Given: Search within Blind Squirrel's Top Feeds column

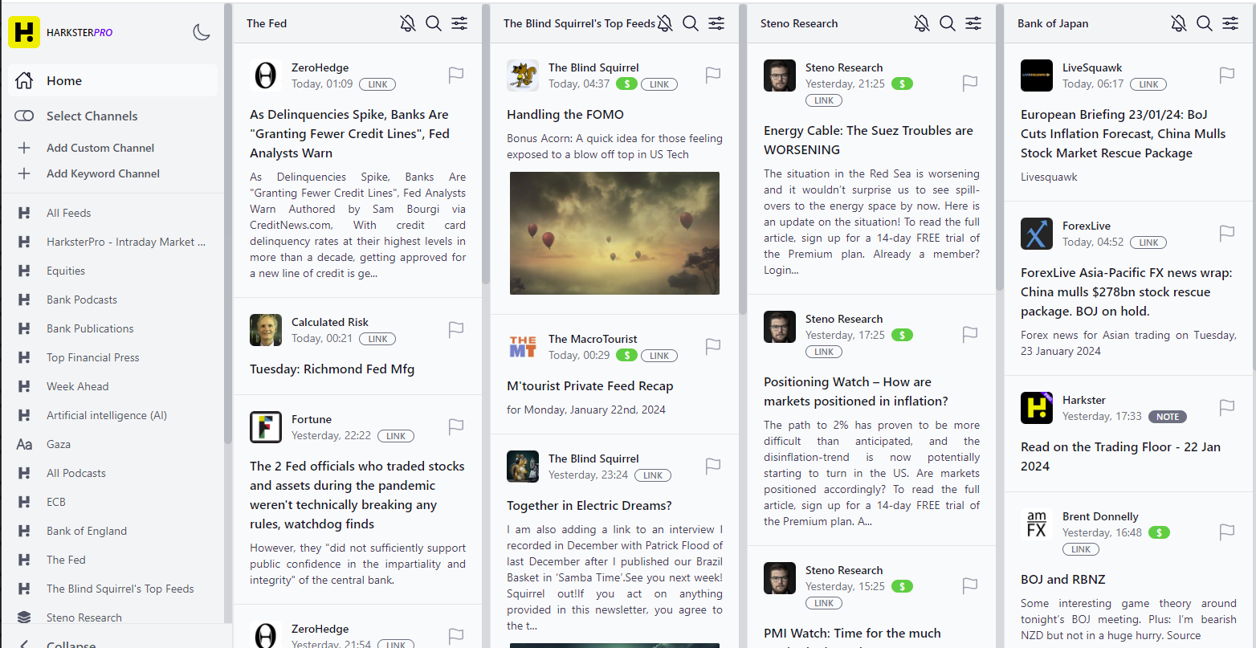Looking at the screenshot, I should [691, 23].
